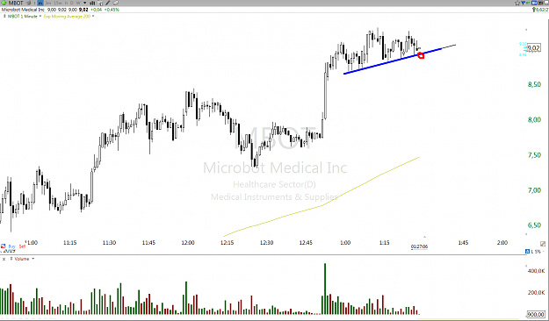
Task: Click the 1:00 time axis label
Action: pos(345,243)
